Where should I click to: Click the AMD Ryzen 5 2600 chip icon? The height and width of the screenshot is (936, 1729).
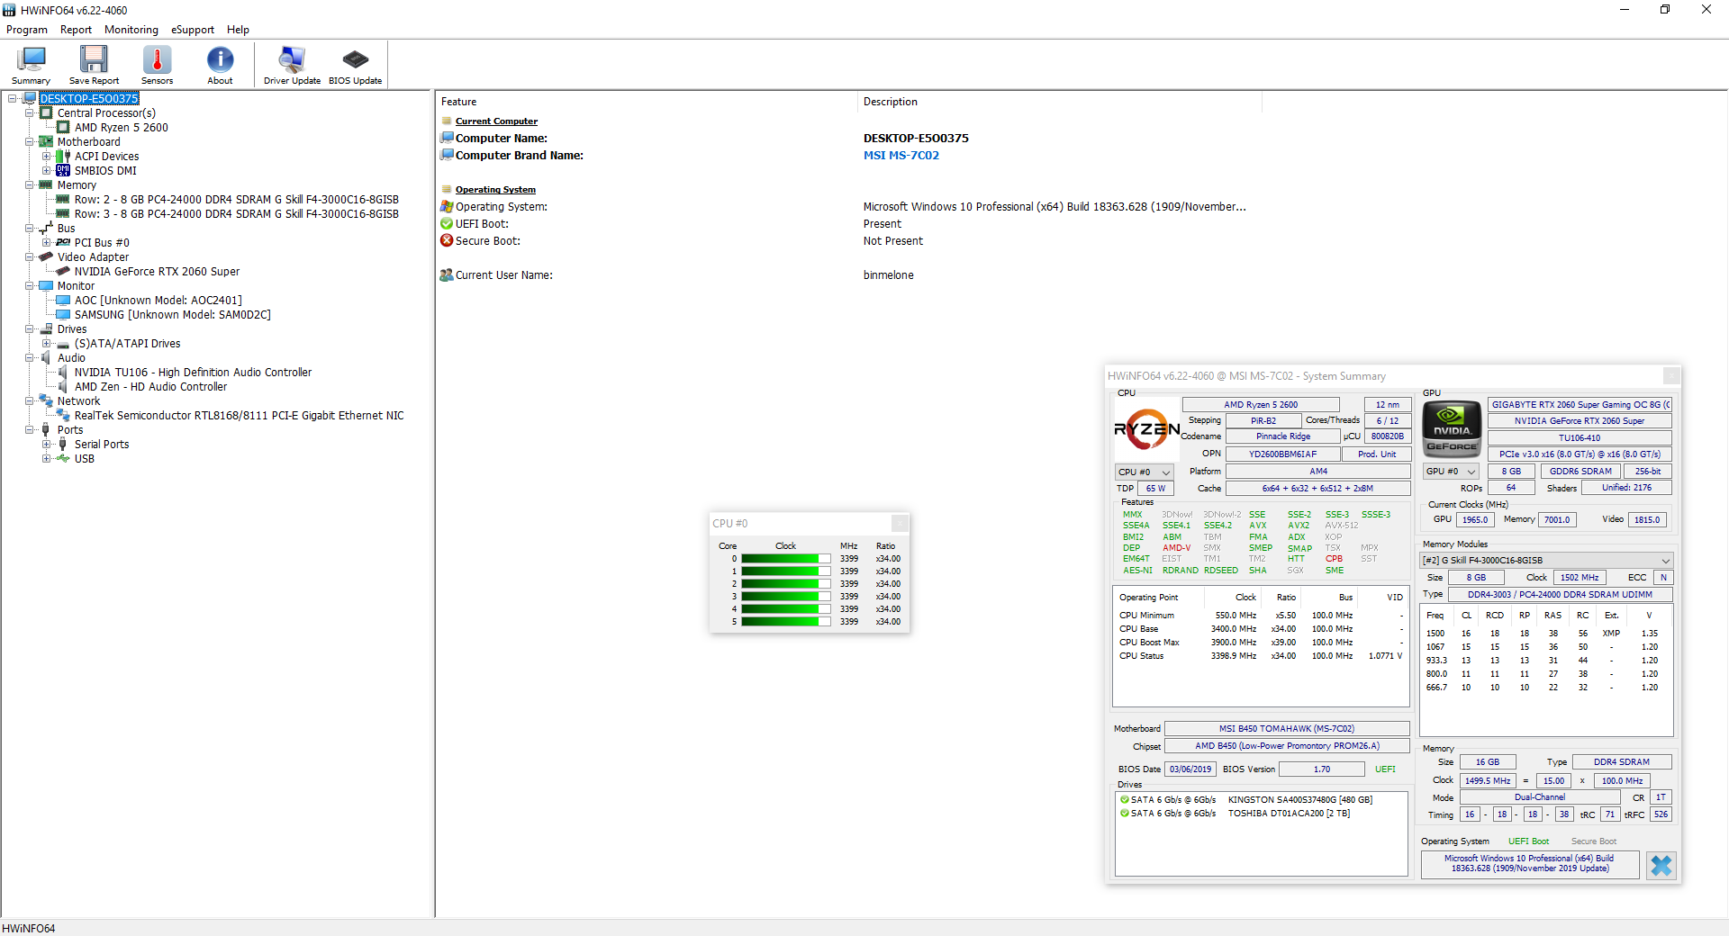[x=64, y=128]
